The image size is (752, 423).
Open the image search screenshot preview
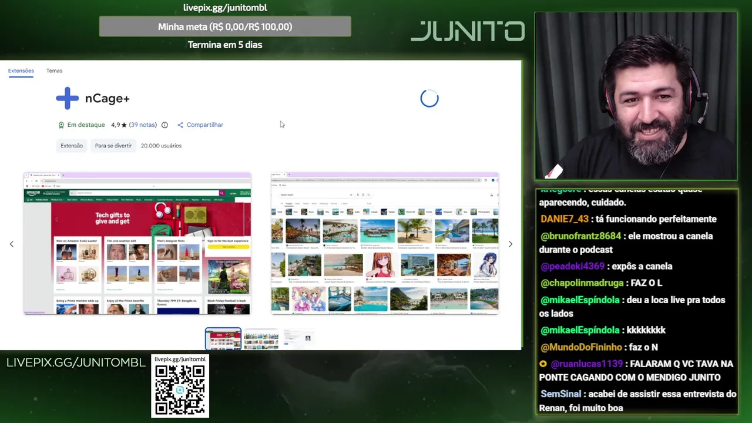(384, 243)
